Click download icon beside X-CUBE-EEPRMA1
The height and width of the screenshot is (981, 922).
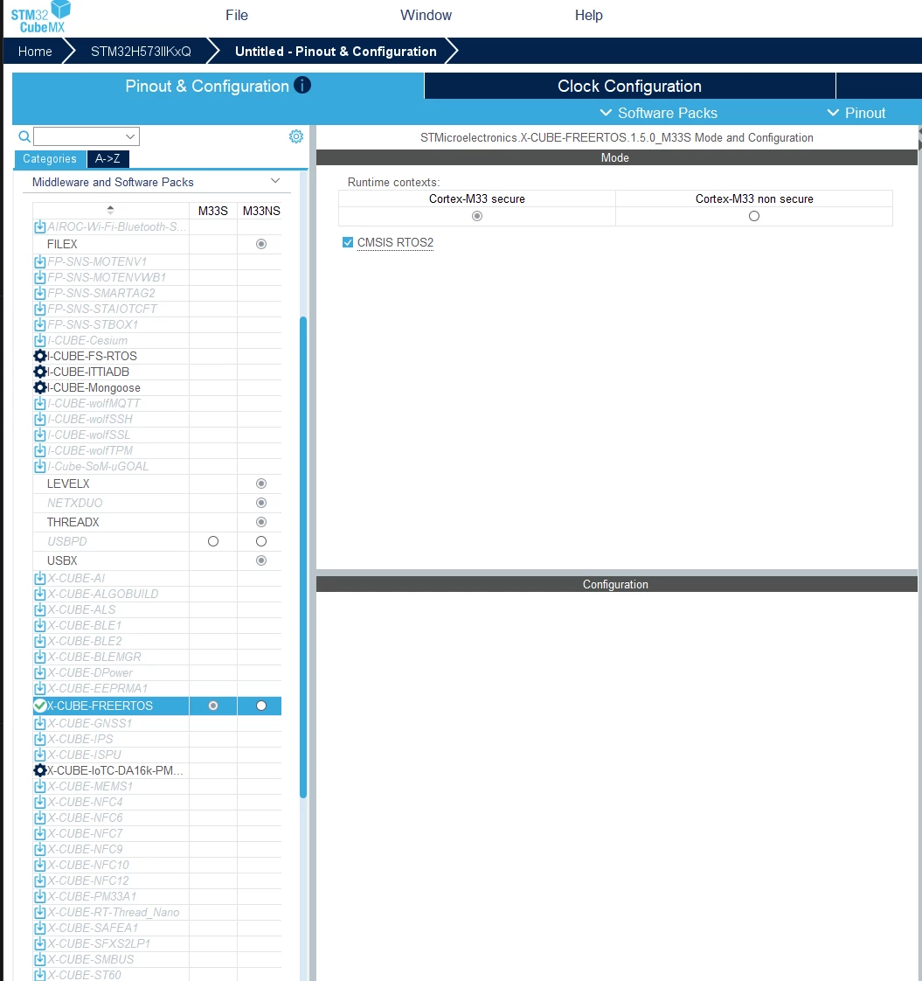click(40, 688)
